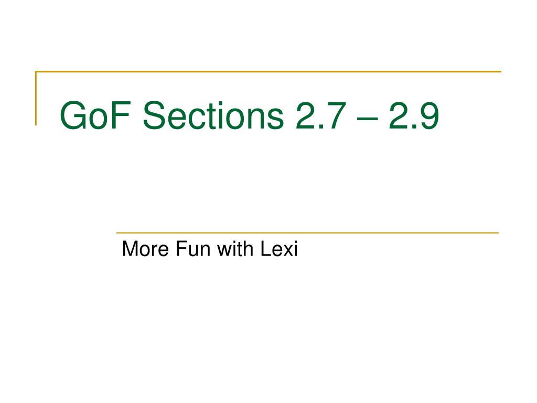Click the letter 'L' in 'Lexi'
The image size is (537, 403).
tap(266, 248)
